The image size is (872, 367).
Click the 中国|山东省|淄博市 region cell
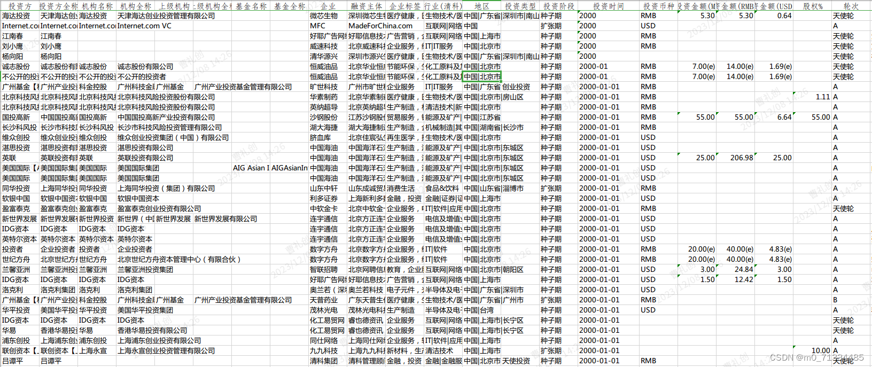point(494,189)
